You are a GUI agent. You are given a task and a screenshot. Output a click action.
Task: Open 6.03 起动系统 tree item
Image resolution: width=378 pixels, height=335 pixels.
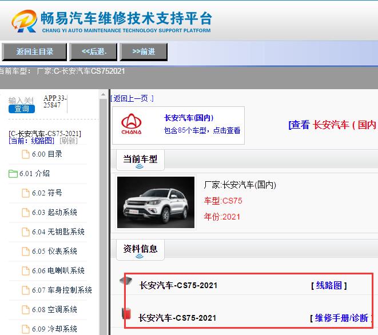54,212
